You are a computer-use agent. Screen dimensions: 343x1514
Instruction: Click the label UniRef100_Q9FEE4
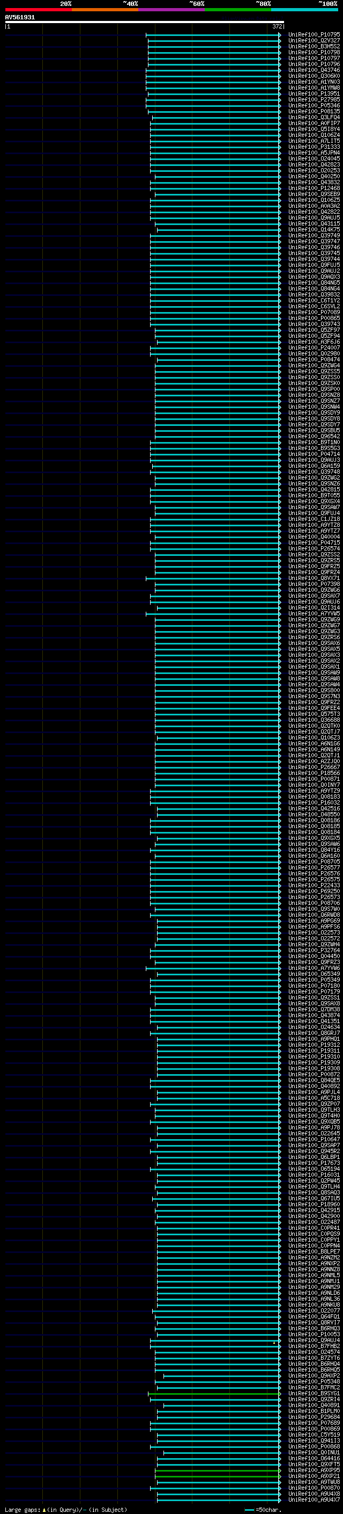click(x=314, y=708)
